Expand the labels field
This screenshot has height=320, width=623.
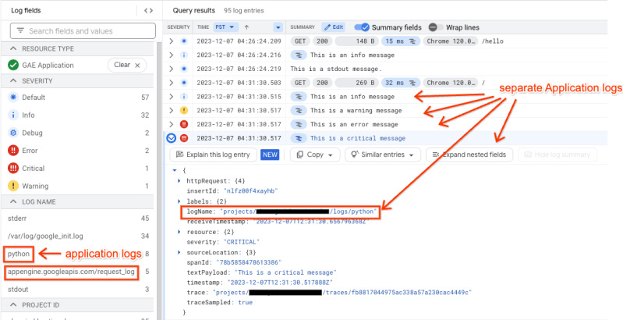pyautogui.click(x=179, y=201)
